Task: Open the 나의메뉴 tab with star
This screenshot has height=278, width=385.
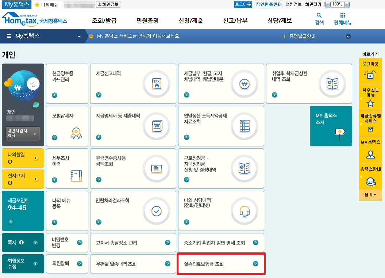Action: (x=46, y=4)
